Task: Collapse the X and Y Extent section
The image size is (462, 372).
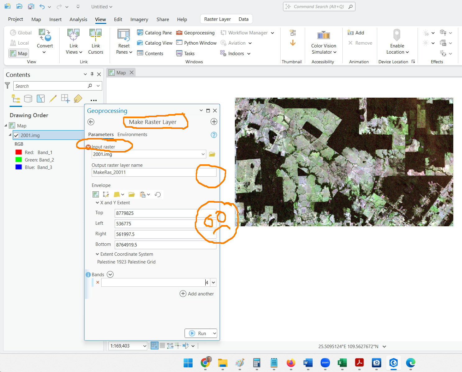Action: [98, 202]
